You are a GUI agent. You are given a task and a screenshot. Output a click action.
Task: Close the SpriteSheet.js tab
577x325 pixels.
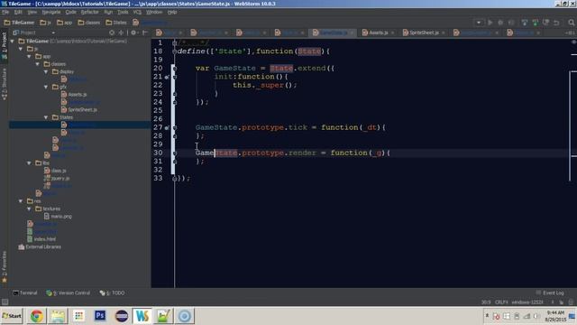443,32
